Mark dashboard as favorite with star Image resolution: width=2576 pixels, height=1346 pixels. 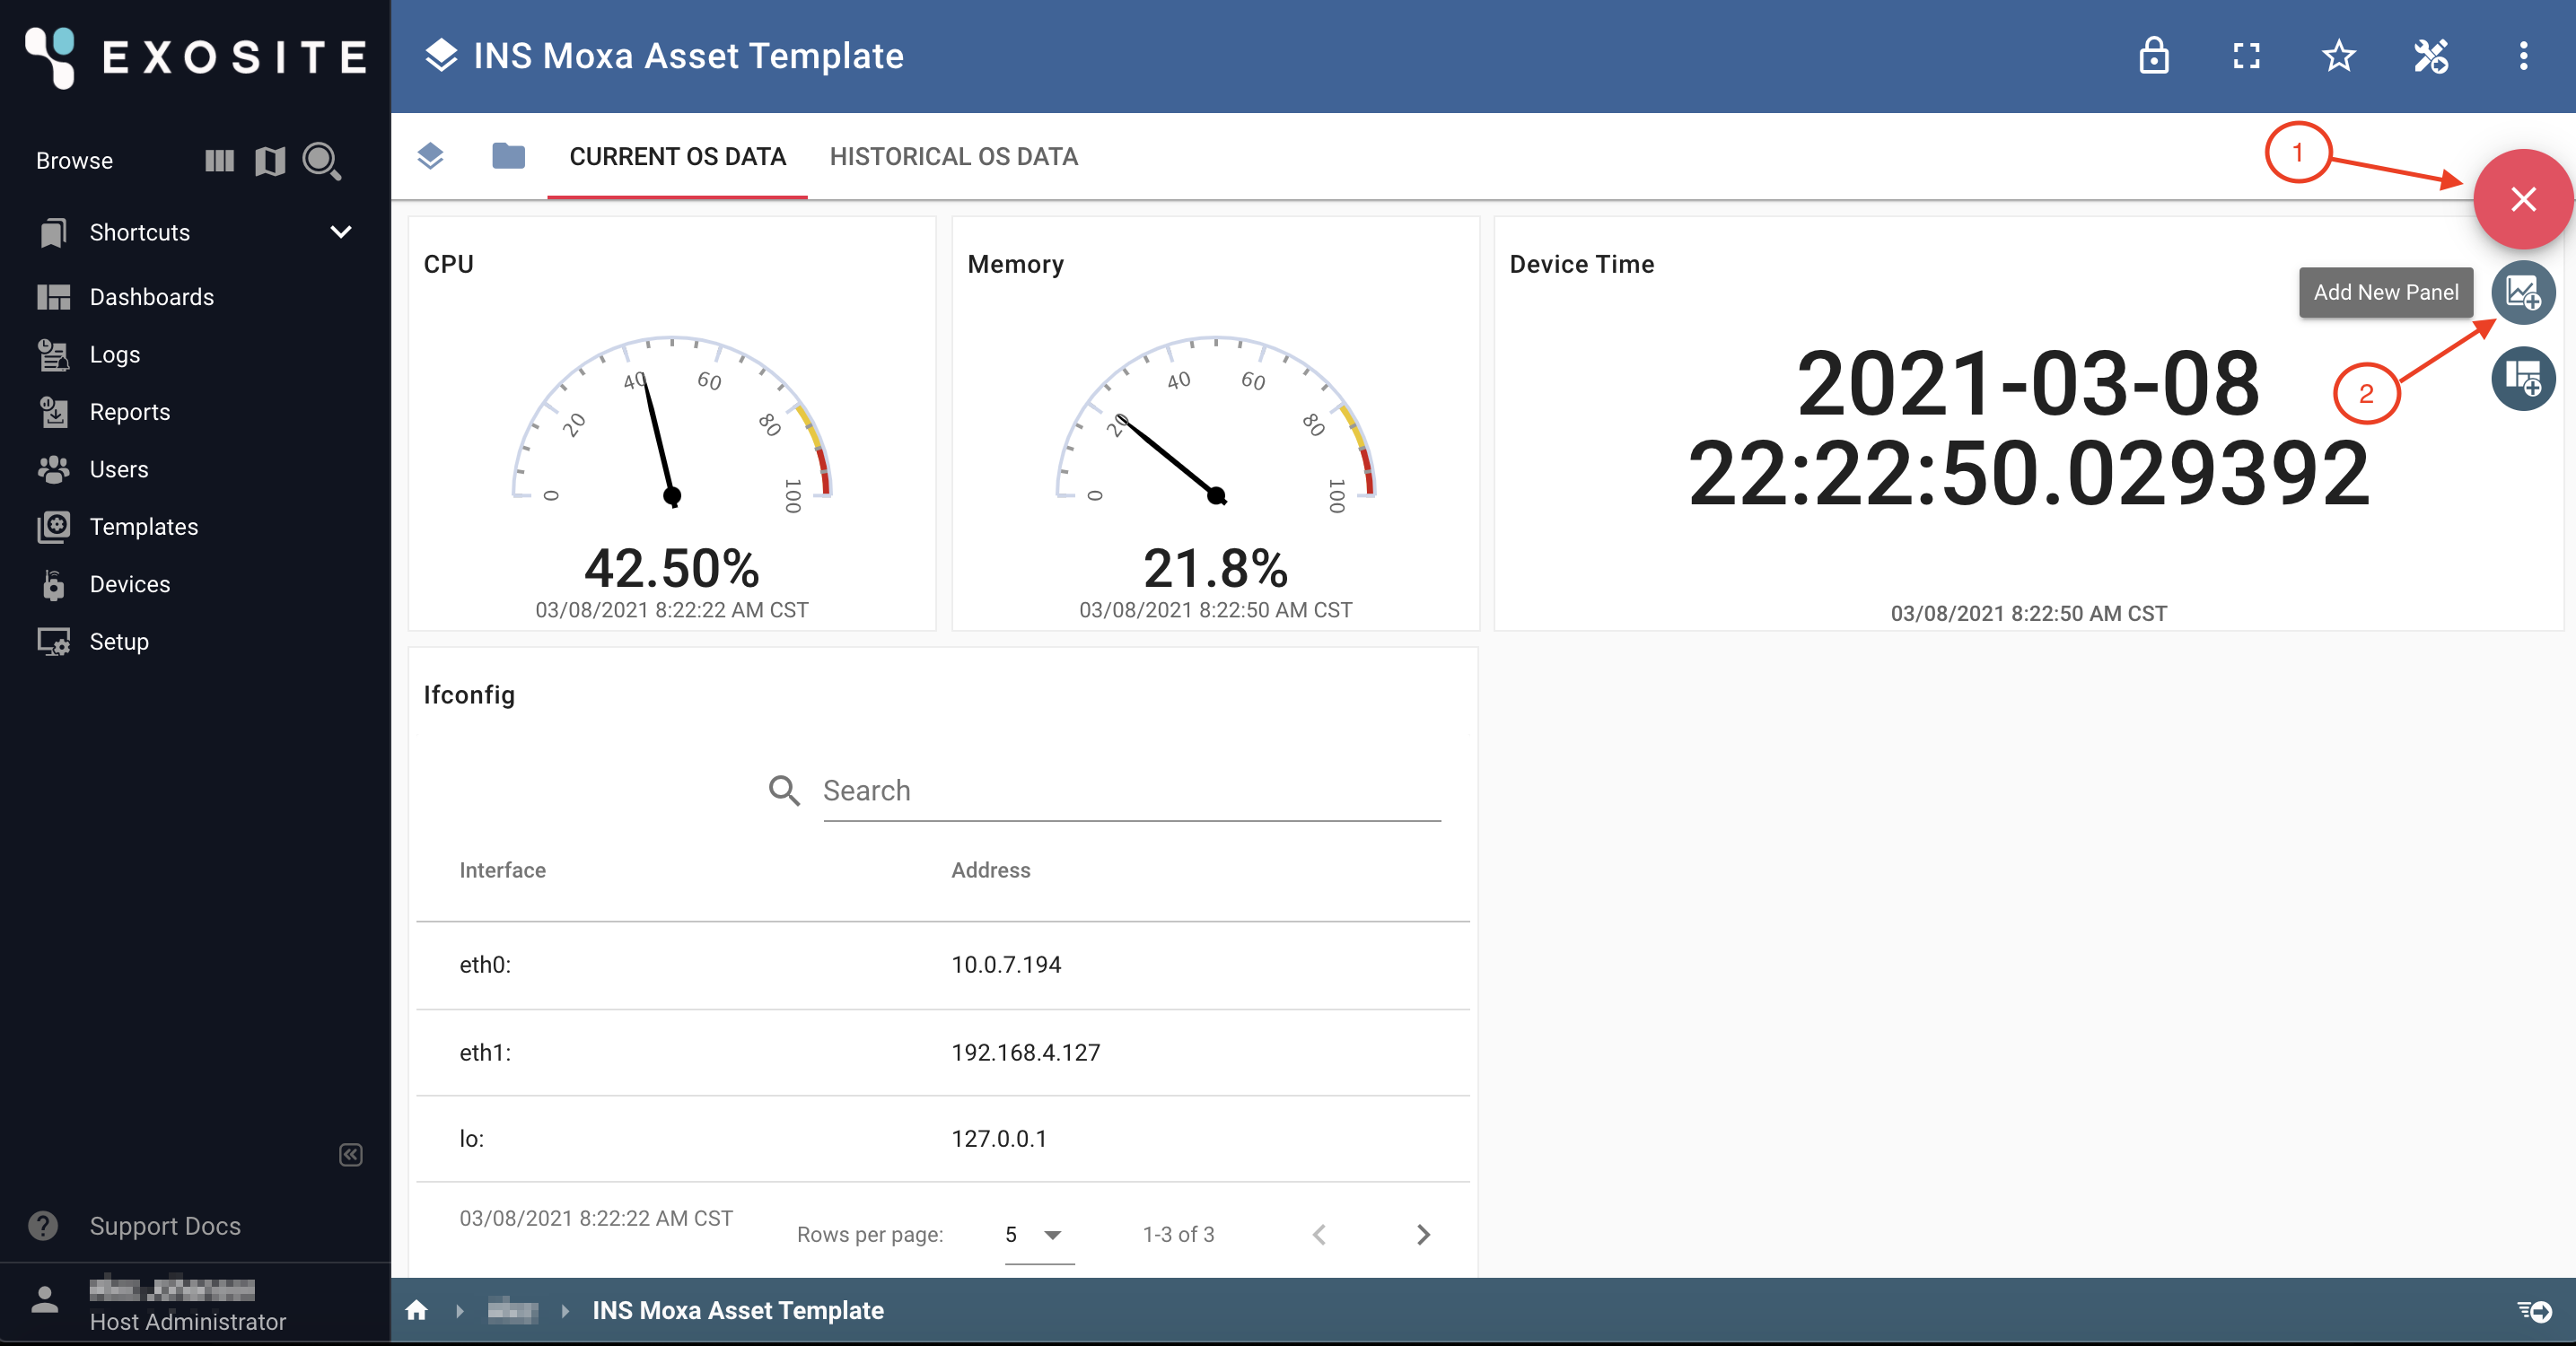click(2338, 56)
